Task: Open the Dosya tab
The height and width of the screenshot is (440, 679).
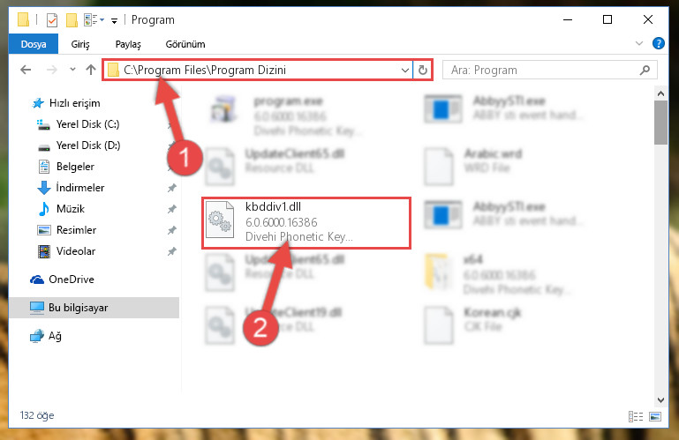Action: point(34,44)
